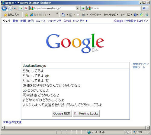Open the おすすめサイト suggested sites item
This screenshot has height=135, width=151.
tap(40, 15)
